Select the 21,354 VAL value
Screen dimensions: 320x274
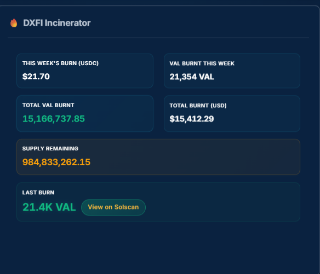pos(192,77)
